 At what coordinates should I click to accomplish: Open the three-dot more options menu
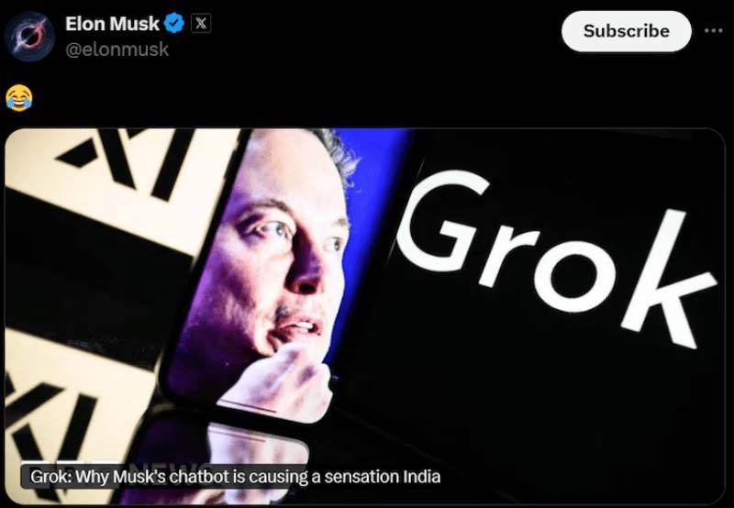tap(713, 30)
